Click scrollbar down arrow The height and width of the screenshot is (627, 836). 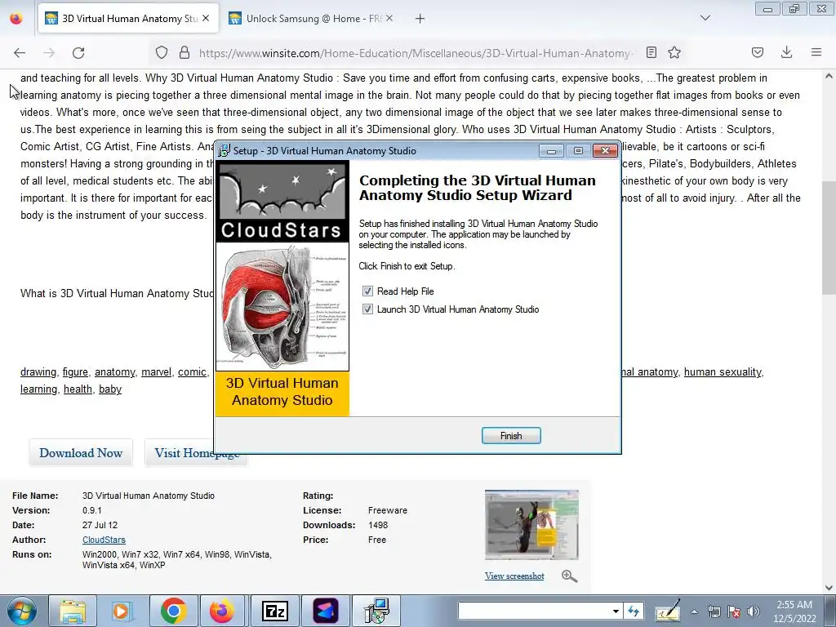(829, 588)
